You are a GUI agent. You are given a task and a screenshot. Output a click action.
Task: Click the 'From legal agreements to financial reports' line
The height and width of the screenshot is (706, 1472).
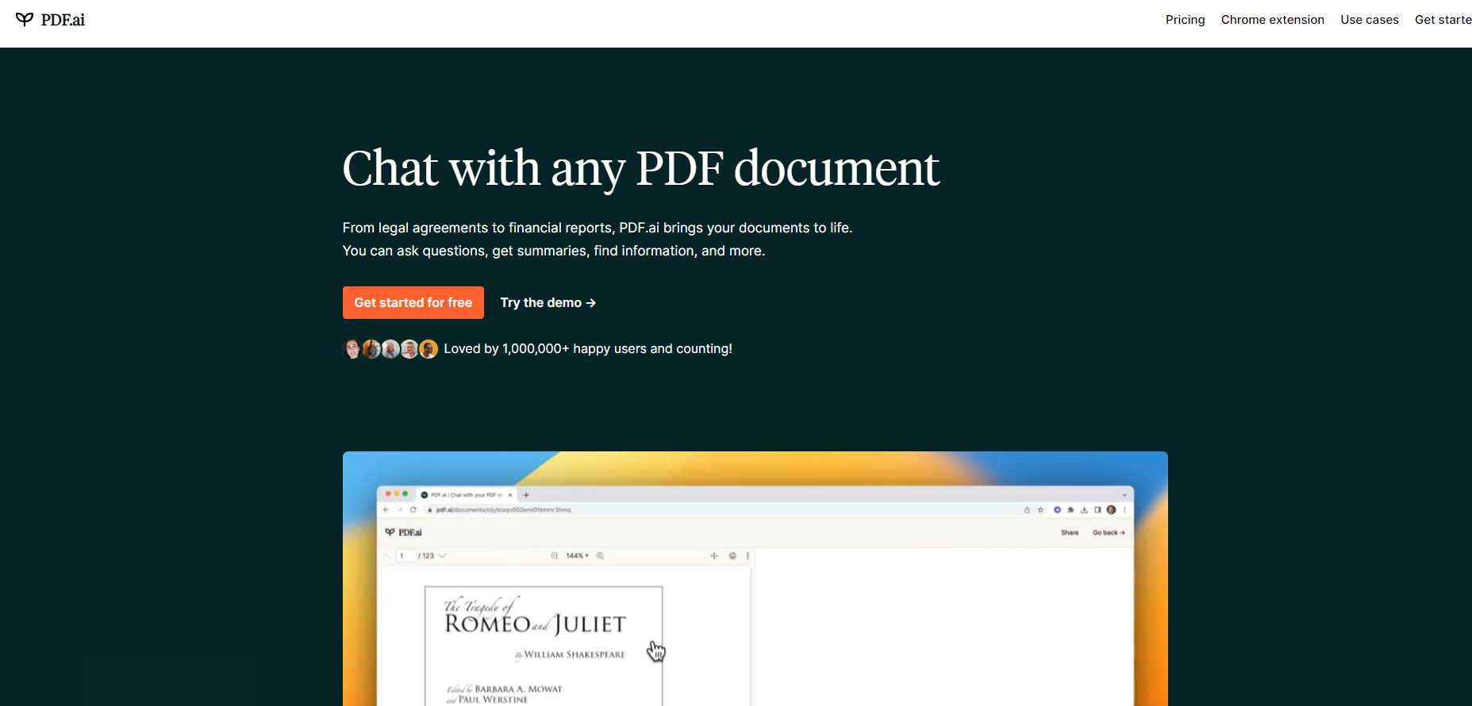[x=598, y=228]
